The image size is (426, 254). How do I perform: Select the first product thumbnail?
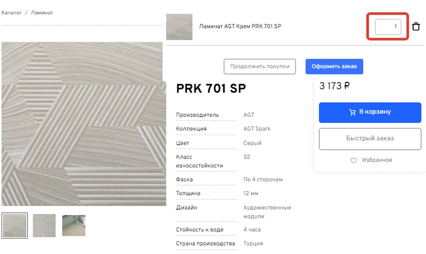pos(15,226)
